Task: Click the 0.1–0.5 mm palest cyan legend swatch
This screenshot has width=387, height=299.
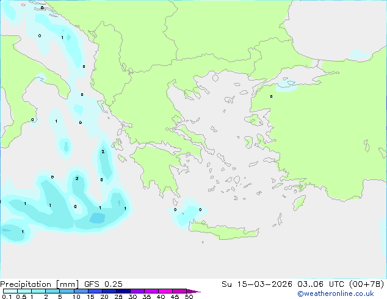Action: tap(10, 291)
